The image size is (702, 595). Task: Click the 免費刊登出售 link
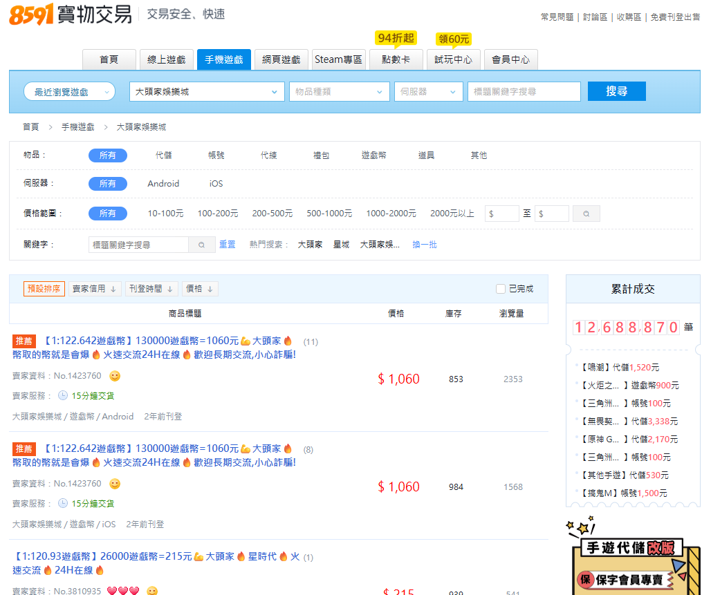pos(675,17)
